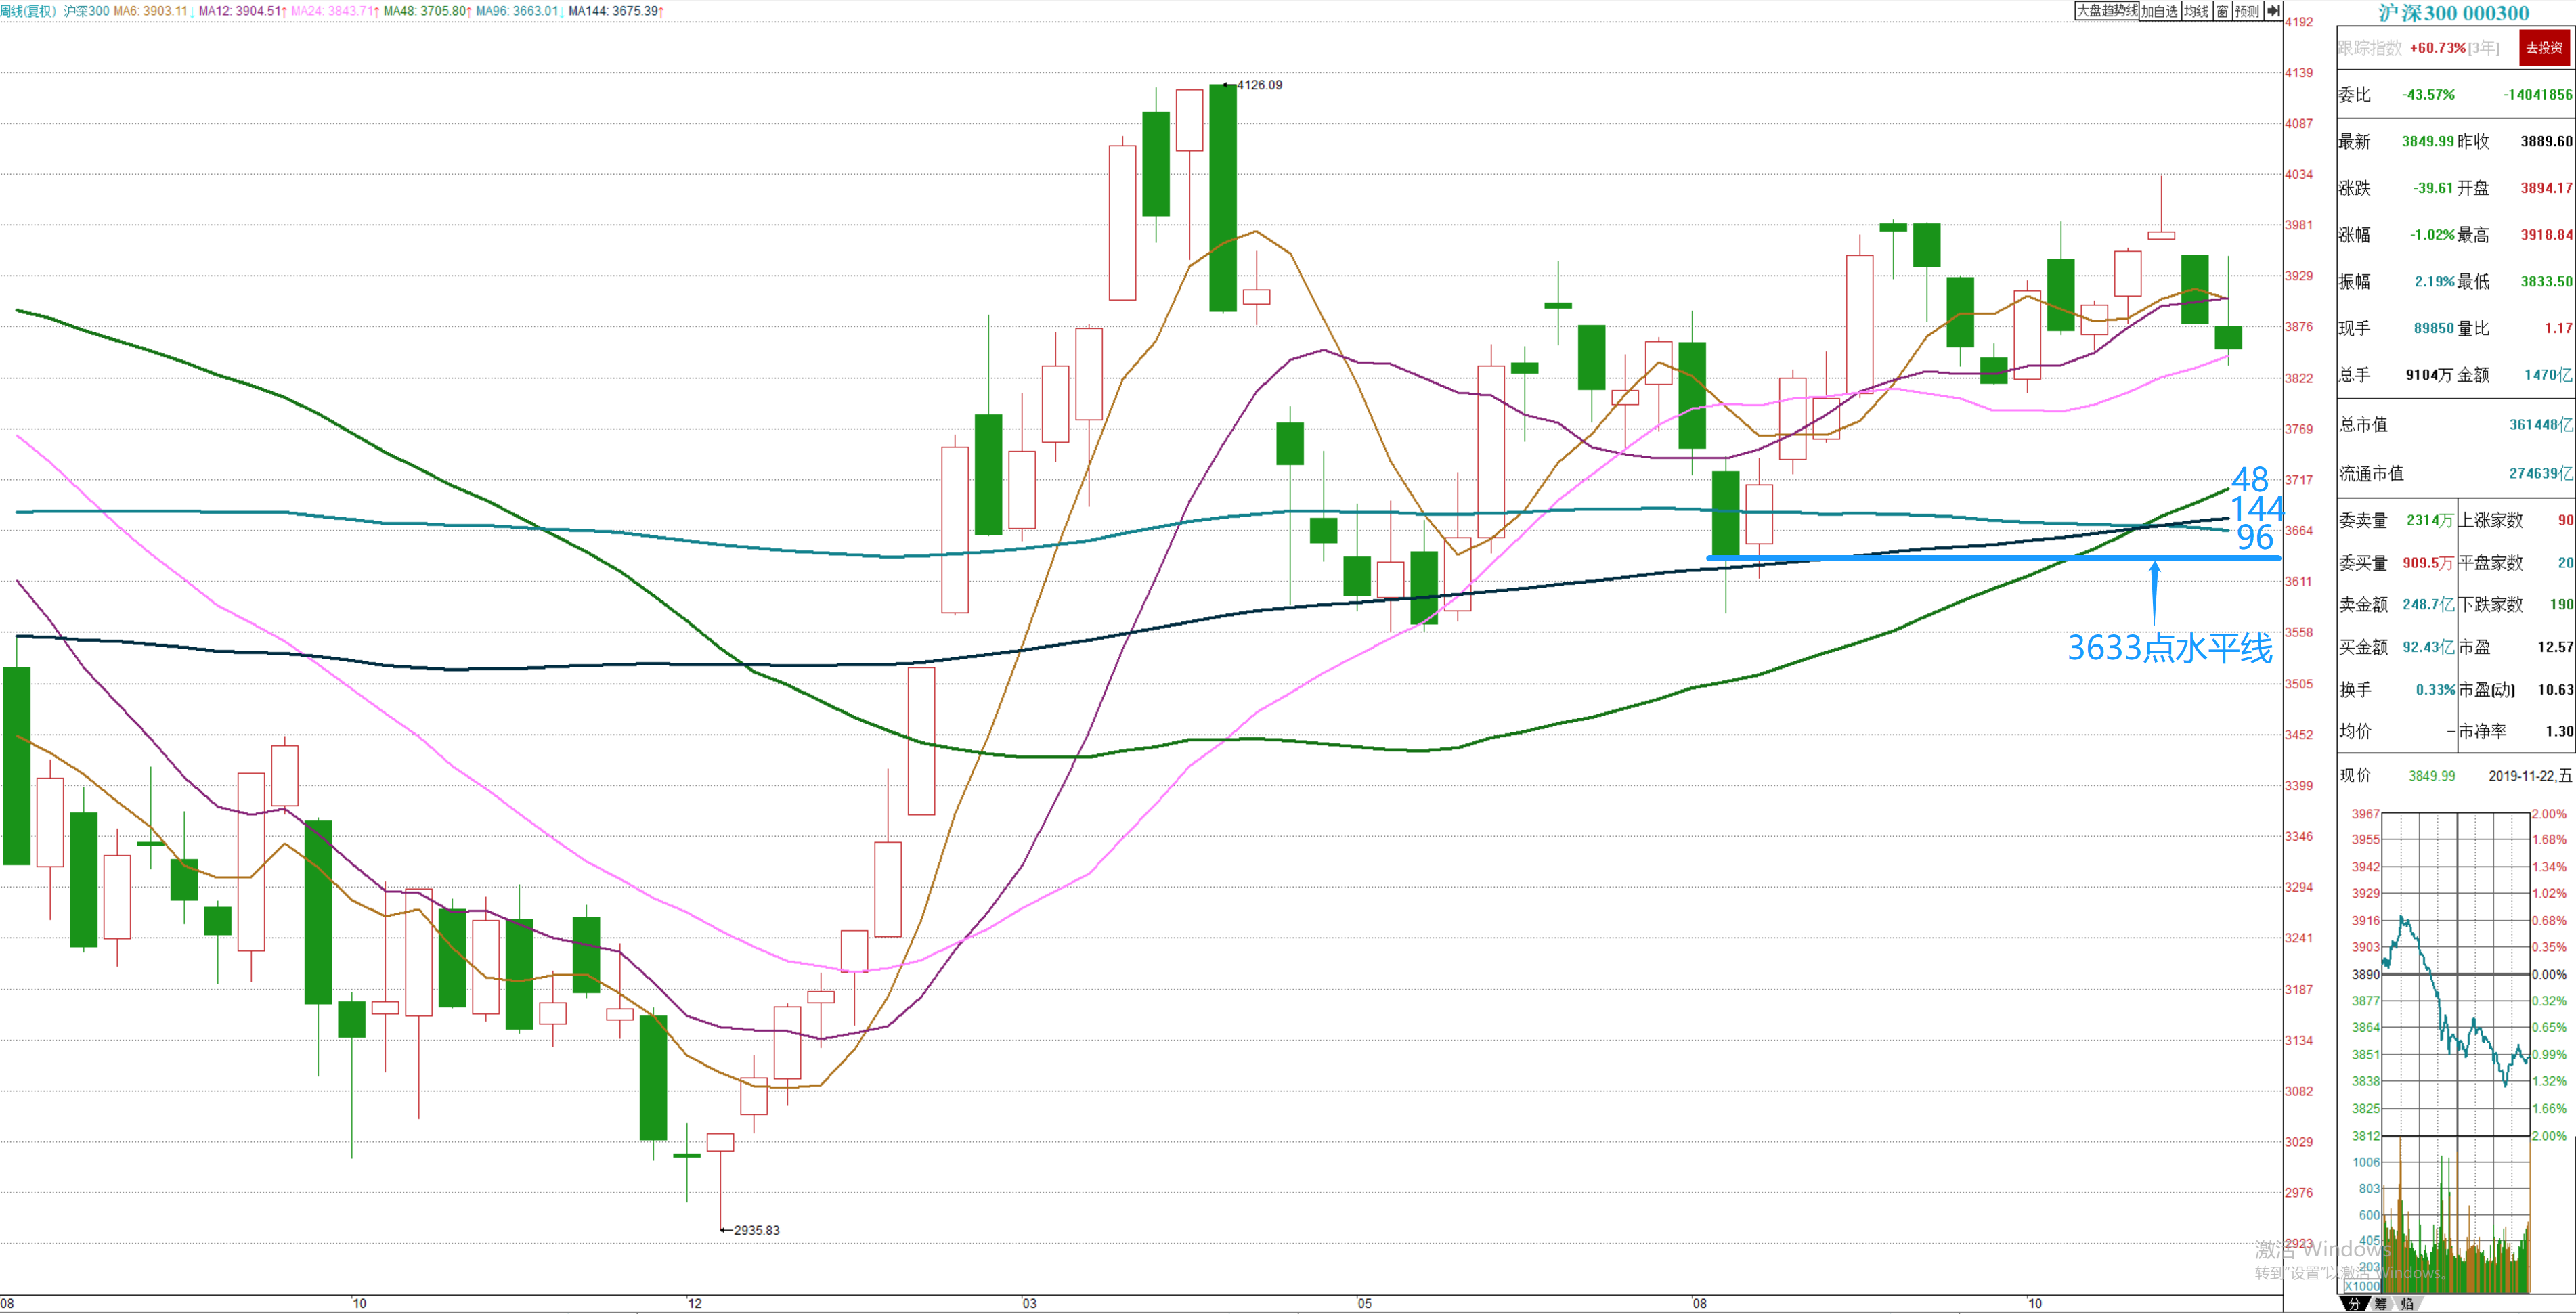Collapse side panel with arrow icon
Viewport: 2576px width, 1314px height.
(2273, 11)
